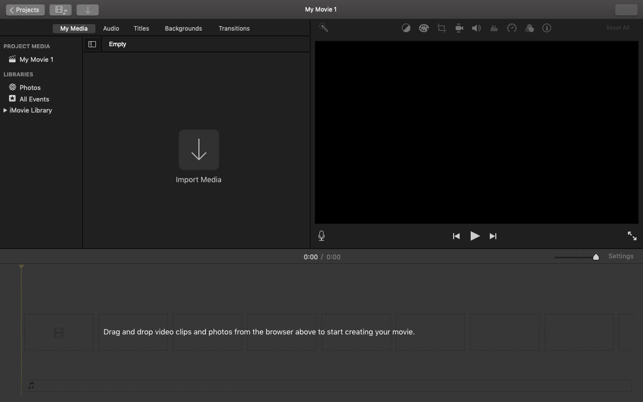The height and width of the screenshot is (402, 643).
Task: Click Reset All
Action: [617, 28]
